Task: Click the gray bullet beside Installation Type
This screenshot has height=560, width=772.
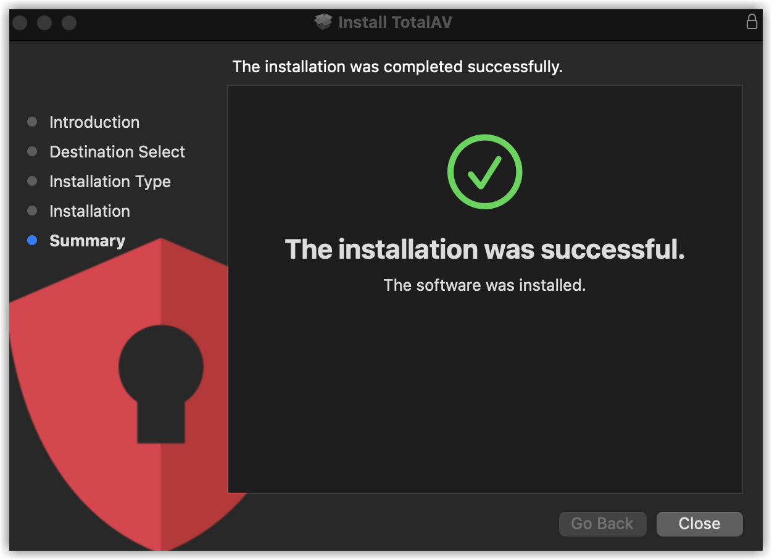Action: (x=33, y=182)
